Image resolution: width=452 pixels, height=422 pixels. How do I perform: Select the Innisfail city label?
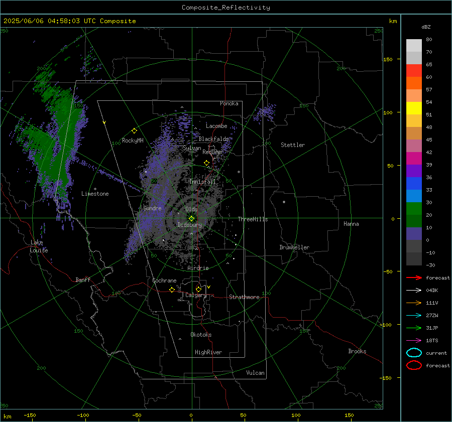pyautogui.click(x=202, y=182)
